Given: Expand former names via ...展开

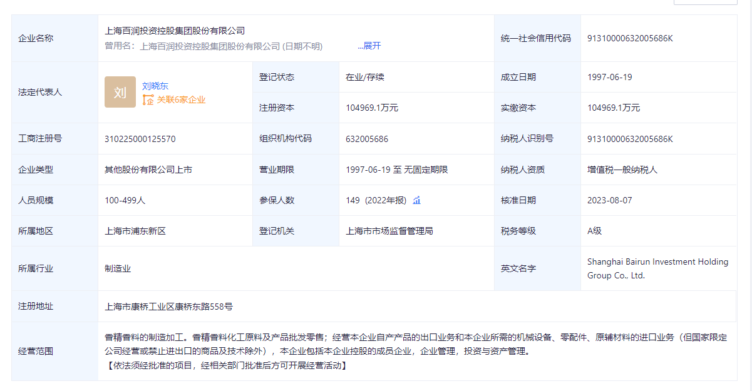Looking at the screenshot, I should (369, 46).
